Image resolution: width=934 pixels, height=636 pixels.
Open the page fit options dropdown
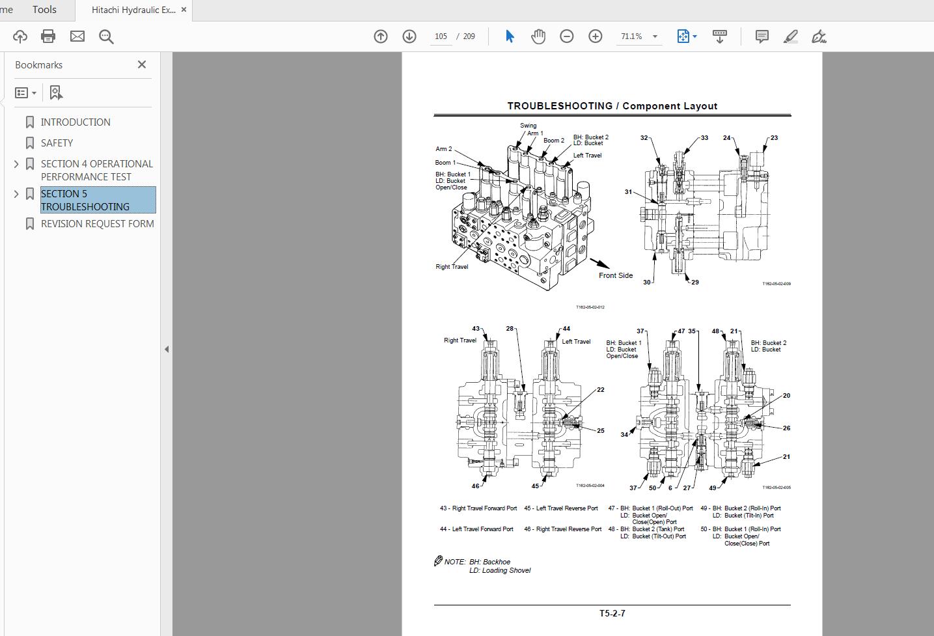(694, 36)
